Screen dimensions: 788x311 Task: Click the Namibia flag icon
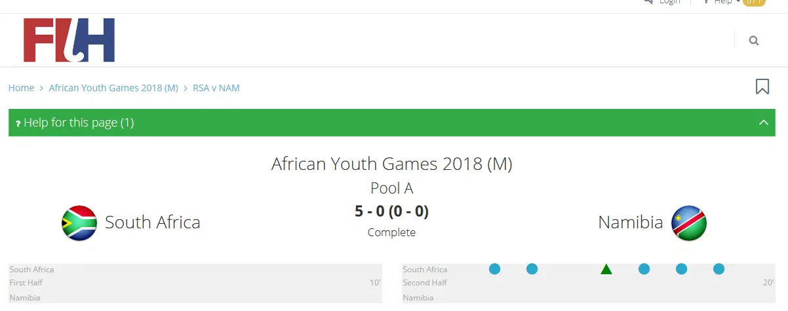coord(688,223)
